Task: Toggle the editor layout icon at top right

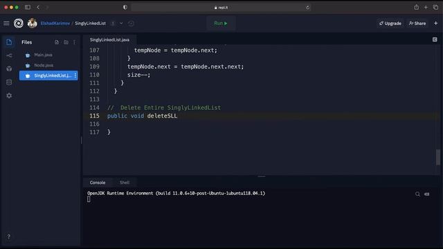Action: 435,39
